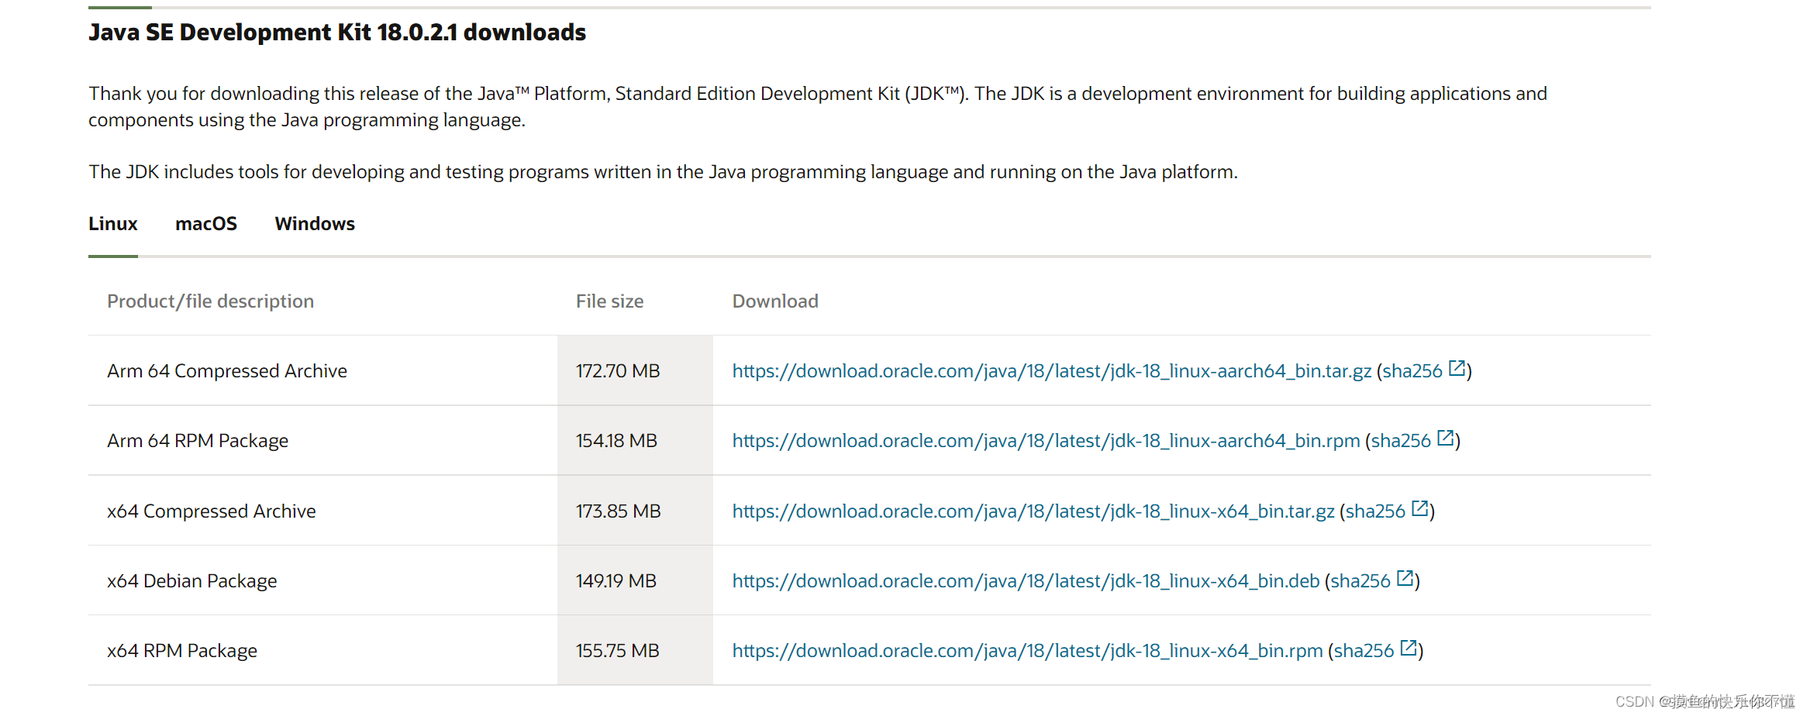Open sha256 link for Arm 64 RPM Package

(1401, 441)
